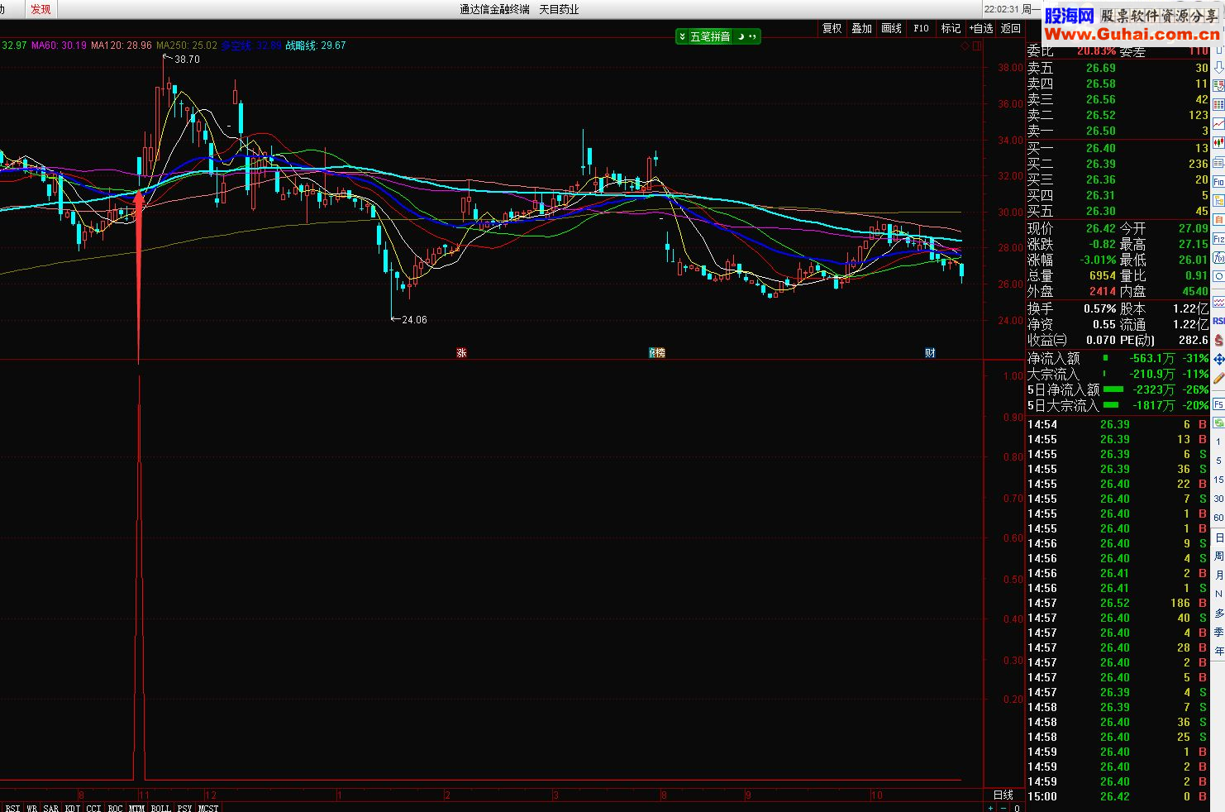
Task: Select the MCST indicator tab
Action: (x=208, y=808)
